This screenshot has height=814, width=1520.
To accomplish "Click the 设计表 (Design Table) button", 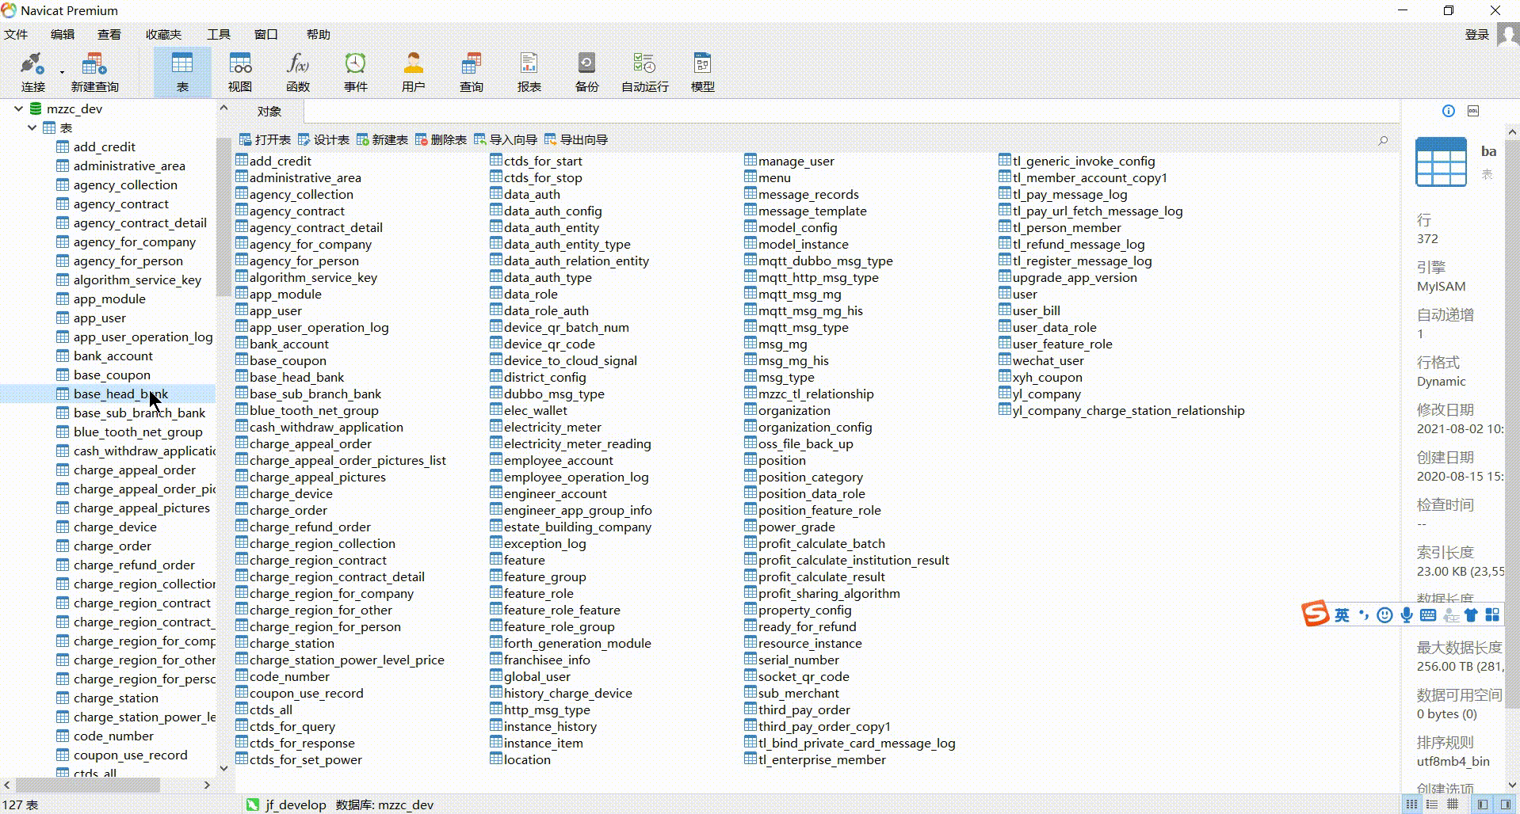I will tap(323, 140).
